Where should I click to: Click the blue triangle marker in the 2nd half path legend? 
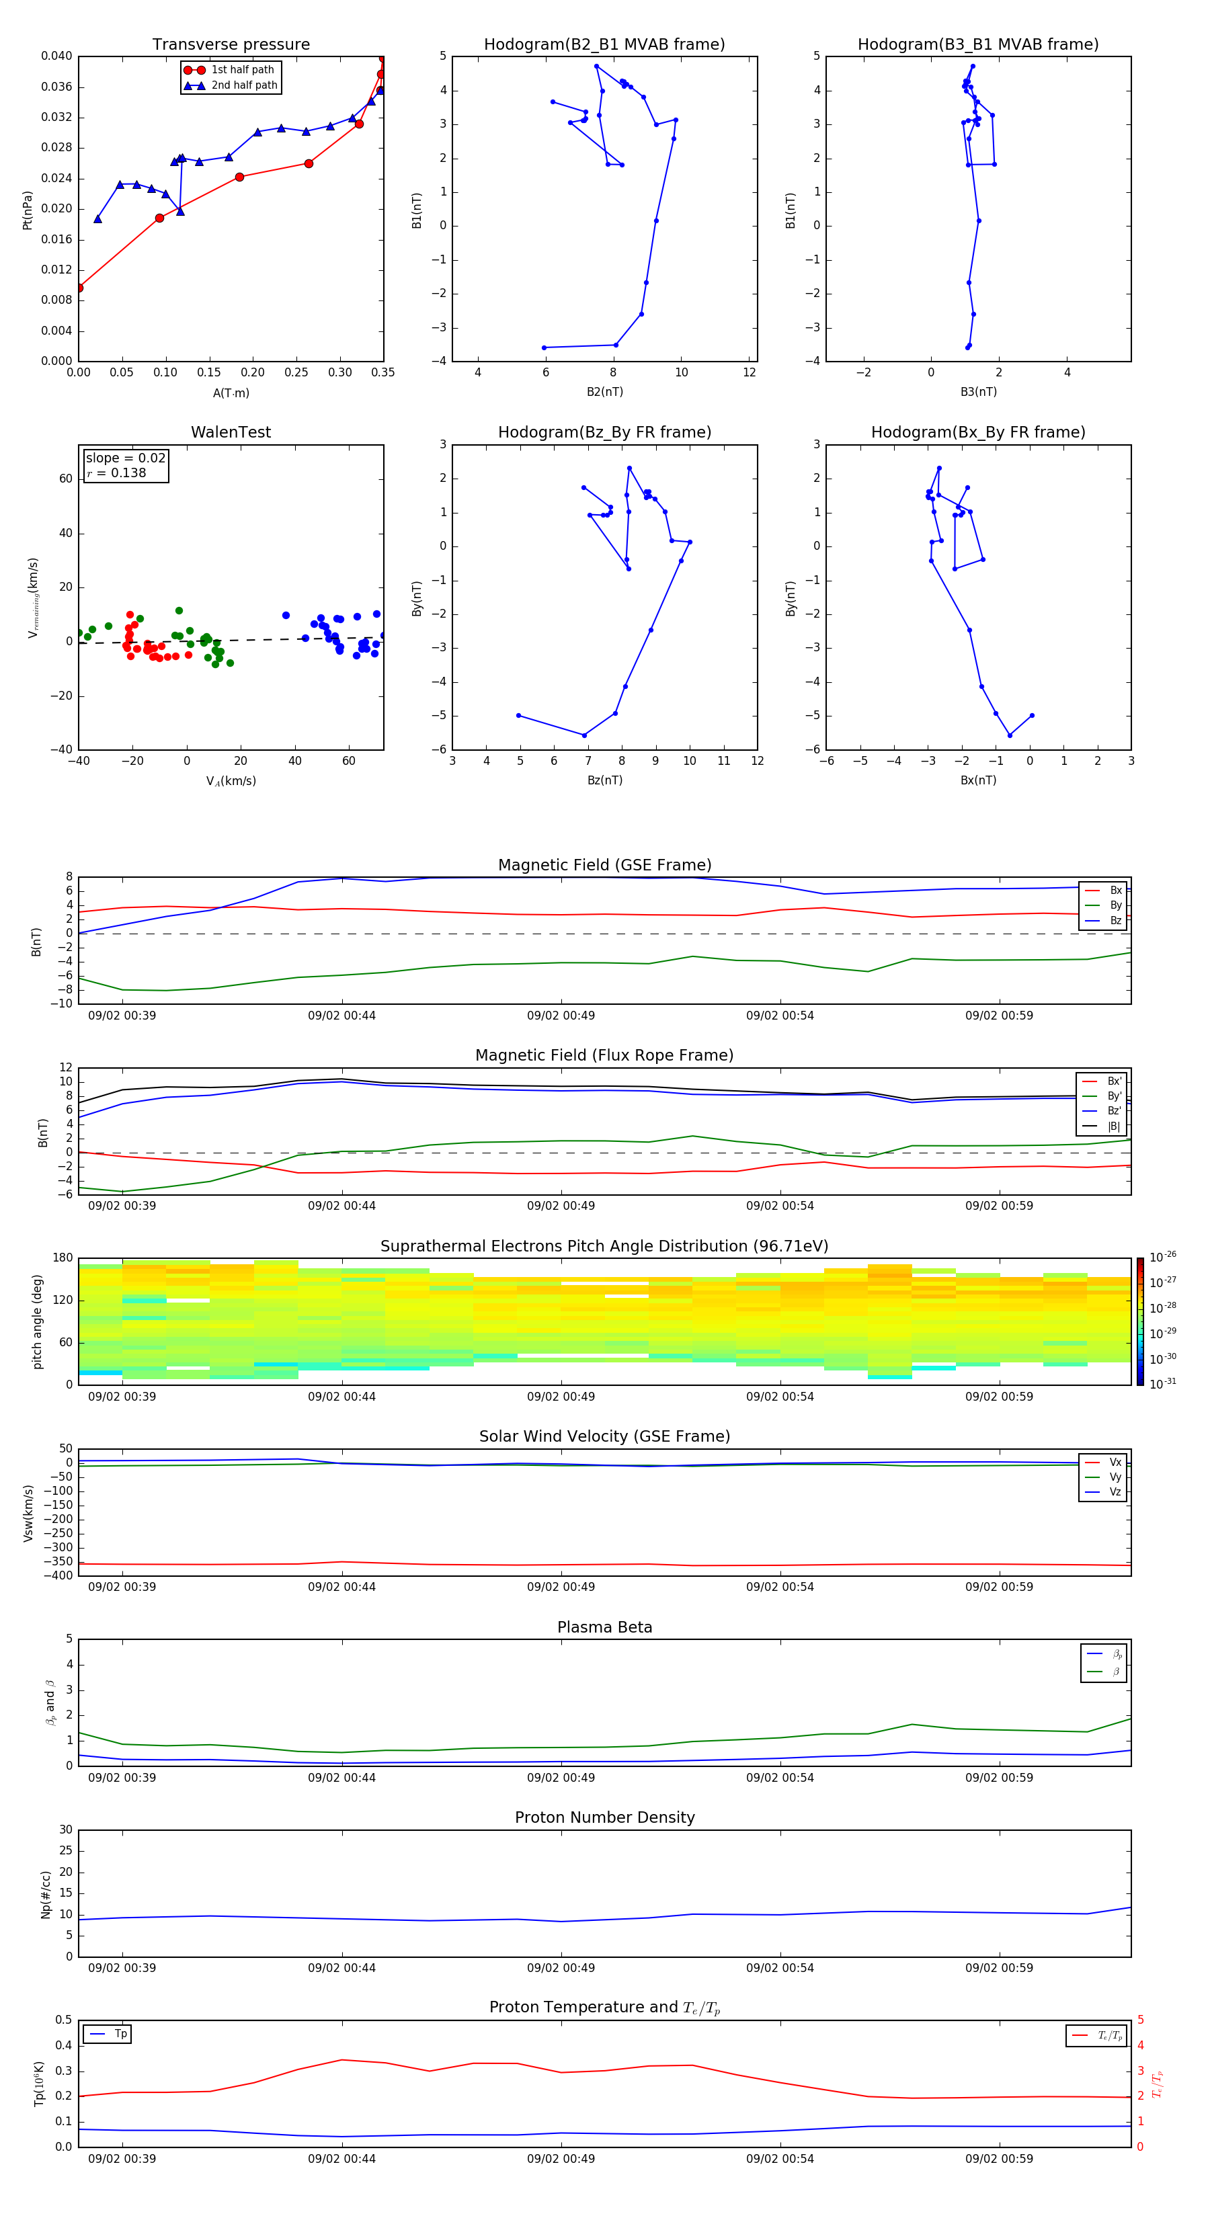pyautogui.click(x=194, y=85)
